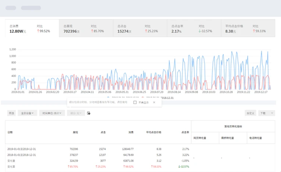281x172 pixels.
Task: Open the 下载 download dropdown
Action: coord(266,113)
